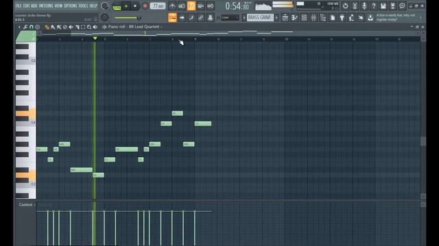Image resolution: width=439 pixels, height=246 pixels.
Task: Open the Playlist view
Action: [285, 18]
